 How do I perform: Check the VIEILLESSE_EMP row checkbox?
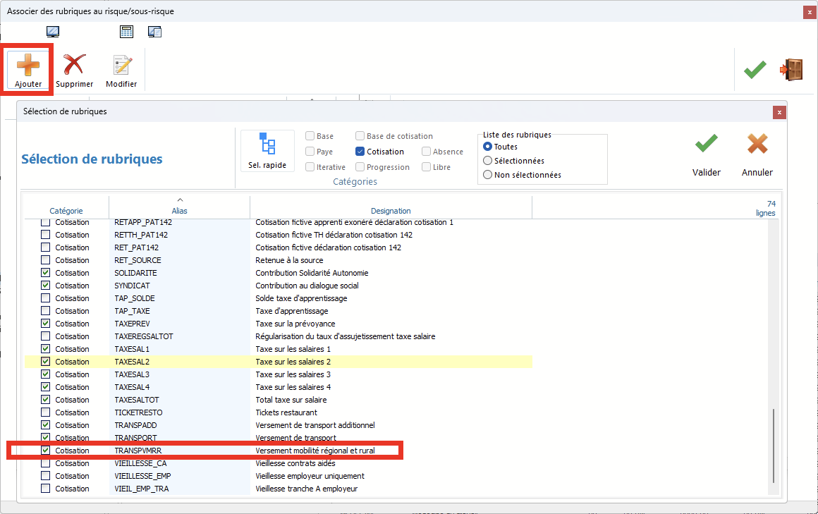[x=45, y=475]
